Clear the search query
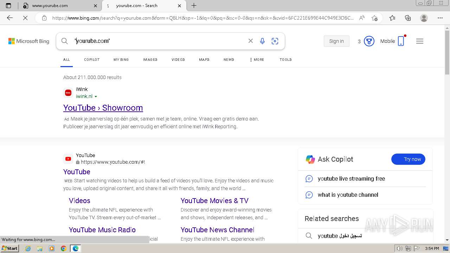Screen dimensions: 450x253 tap(251, 41)
